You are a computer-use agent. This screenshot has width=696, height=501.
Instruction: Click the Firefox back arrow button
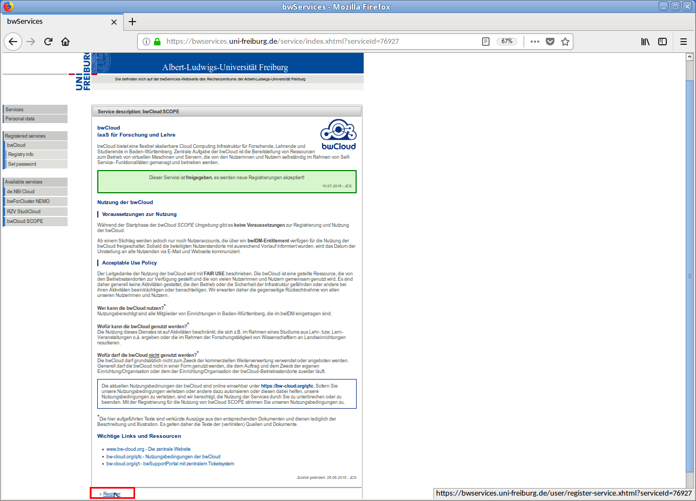[x=13, y=42]
